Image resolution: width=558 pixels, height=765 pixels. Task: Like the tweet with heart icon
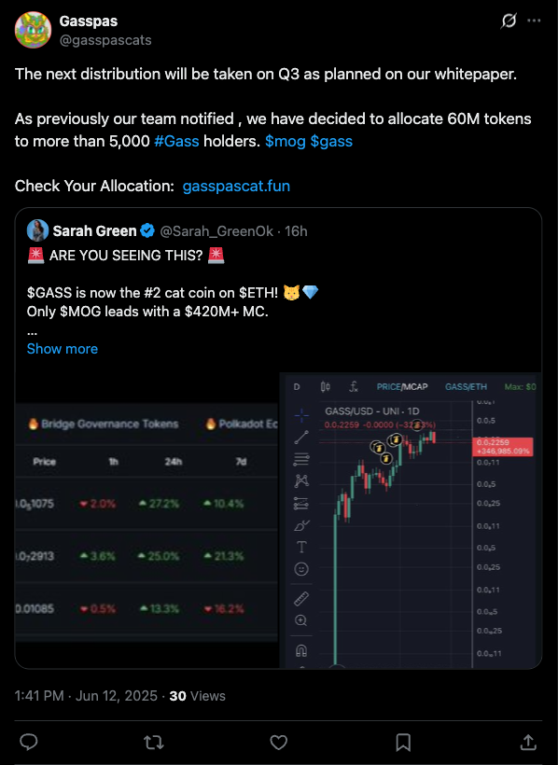(279, 743)
